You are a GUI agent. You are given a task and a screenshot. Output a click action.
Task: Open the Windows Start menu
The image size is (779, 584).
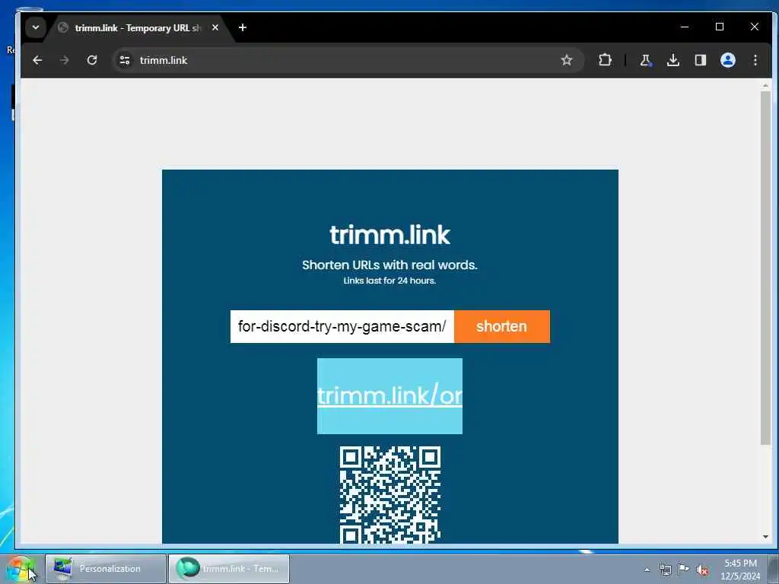(x=21, y=569)
